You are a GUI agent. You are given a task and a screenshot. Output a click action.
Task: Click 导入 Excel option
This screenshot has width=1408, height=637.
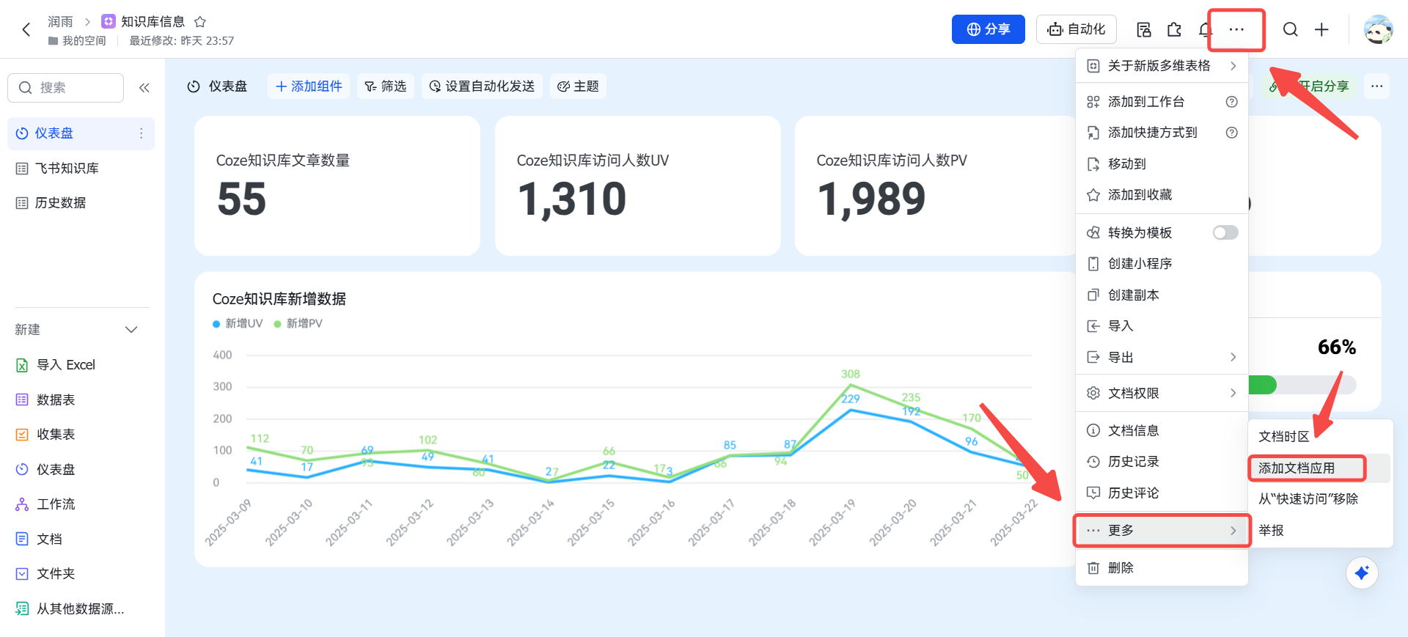tap(65, 365)
